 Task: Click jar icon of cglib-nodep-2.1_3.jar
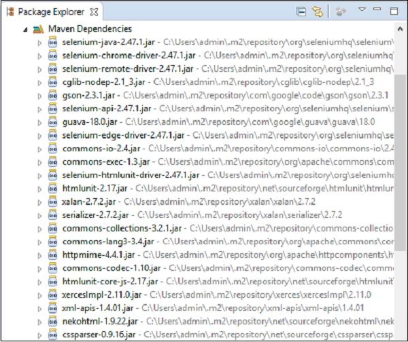(x=53, y=82)
